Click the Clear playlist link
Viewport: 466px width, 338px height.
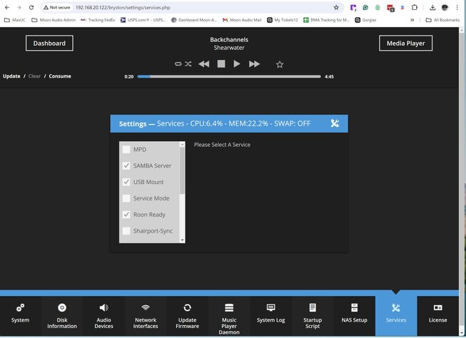pos(34,76)
